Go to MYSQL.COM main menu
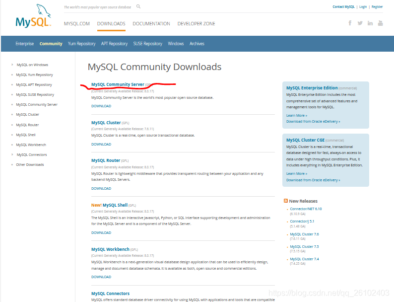Screen dimensions: 394x302 [76, 24]
